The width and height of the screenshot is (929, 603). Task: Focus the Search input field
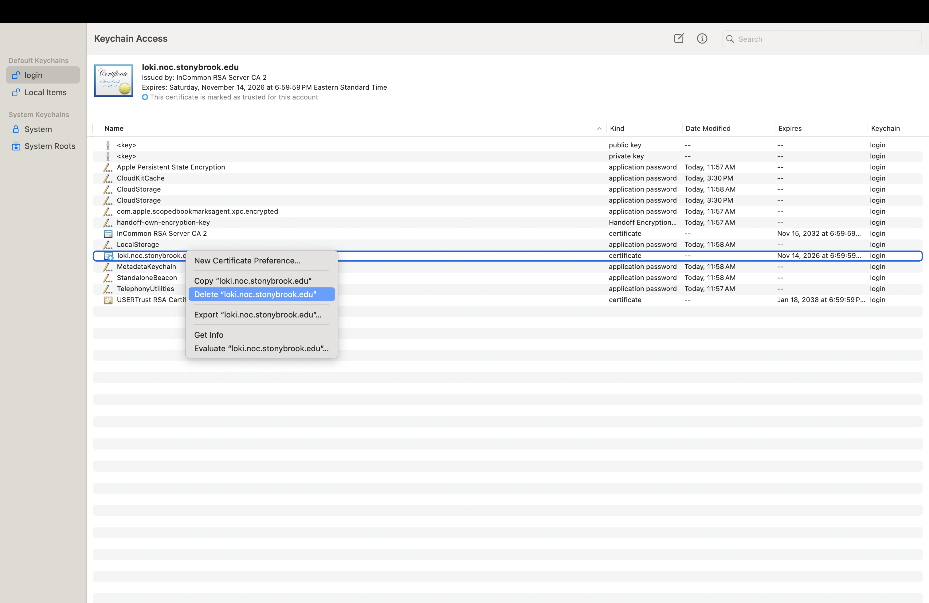[822, 39]
